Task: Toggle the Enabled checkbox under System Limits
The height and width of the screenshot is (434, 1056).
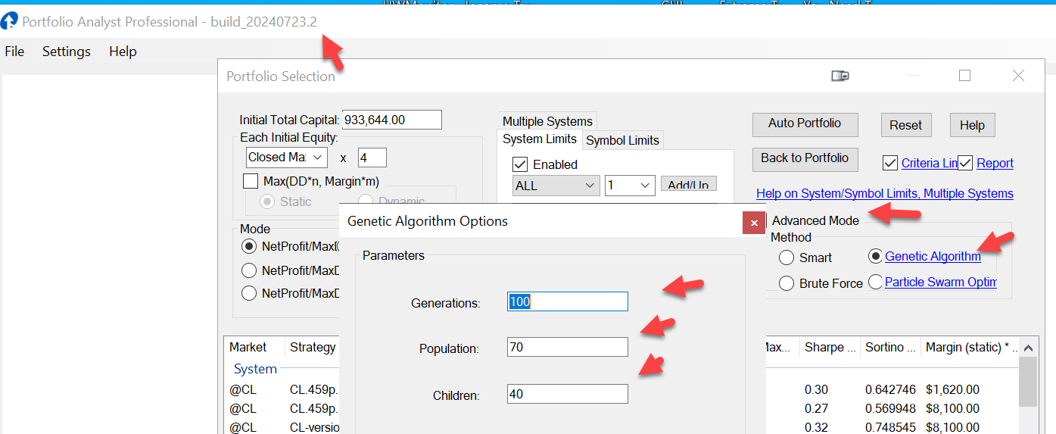Action: coord(520,164)
